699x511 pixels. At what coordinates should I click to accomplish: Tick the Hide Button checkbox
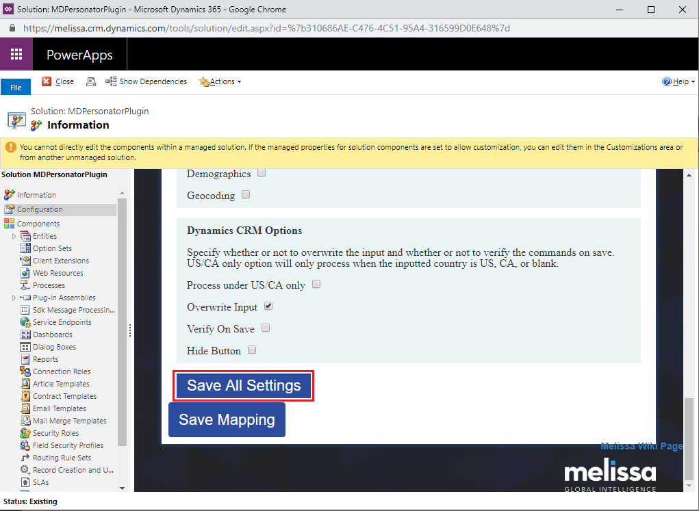coord(252,350)
